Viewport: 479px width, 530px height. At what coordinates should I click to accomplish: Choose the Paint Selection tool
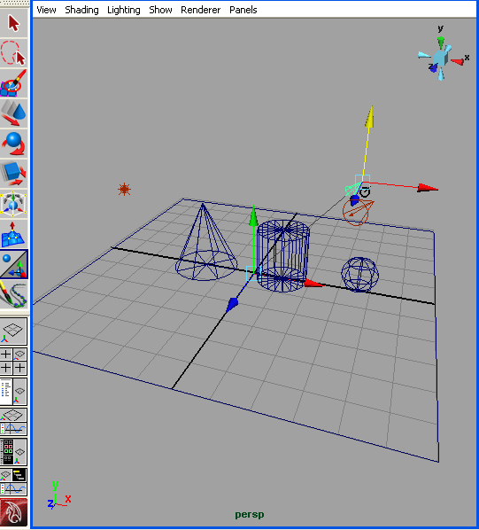tap(13, 83)
